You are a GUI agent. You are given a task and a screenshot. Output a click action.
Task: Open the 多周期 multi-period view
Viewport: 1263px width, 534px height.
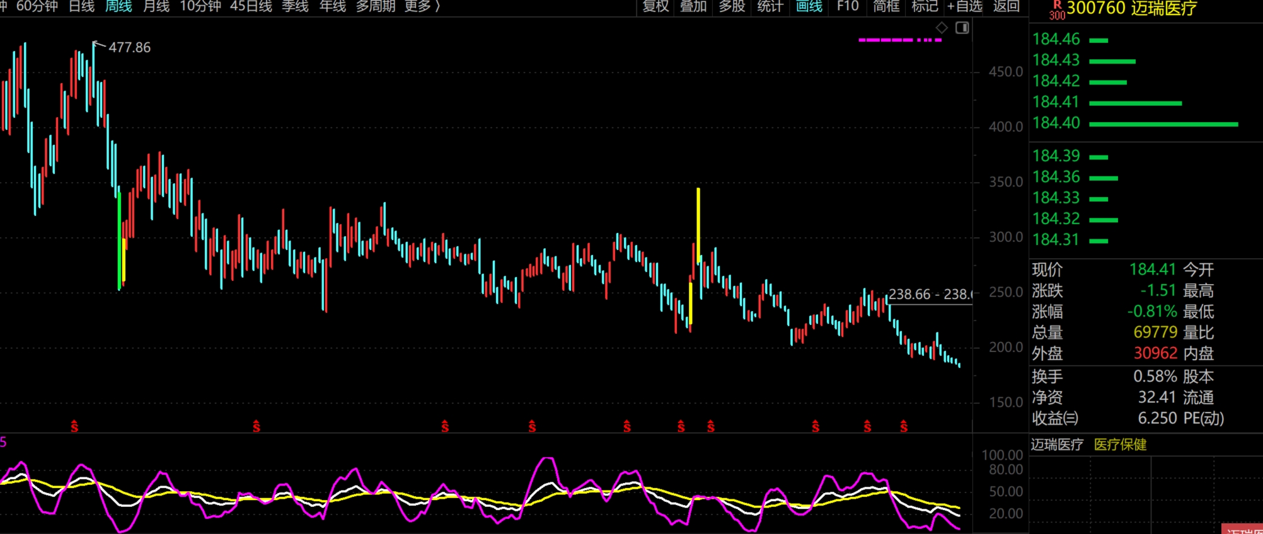pos(376,6)
